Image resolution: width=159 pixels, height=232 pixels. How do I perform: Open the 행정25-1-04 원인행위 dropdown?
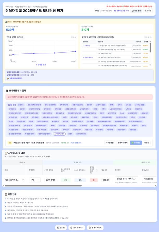(126, 179)
